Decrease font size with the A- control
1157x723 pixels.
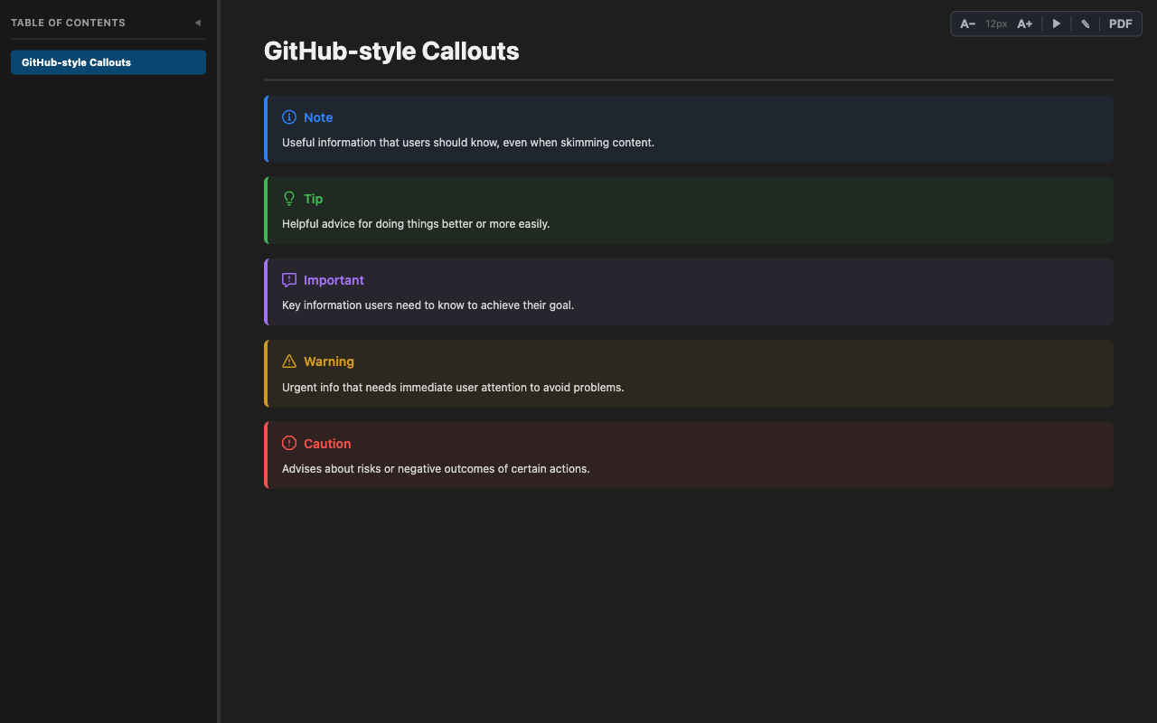967,23
